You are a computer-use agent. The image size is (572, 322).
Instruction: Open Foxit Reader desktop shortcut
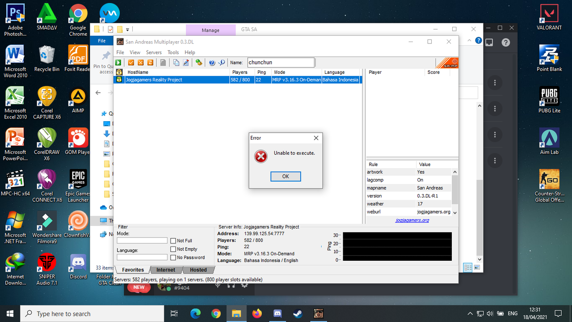[x=78, y=58]
